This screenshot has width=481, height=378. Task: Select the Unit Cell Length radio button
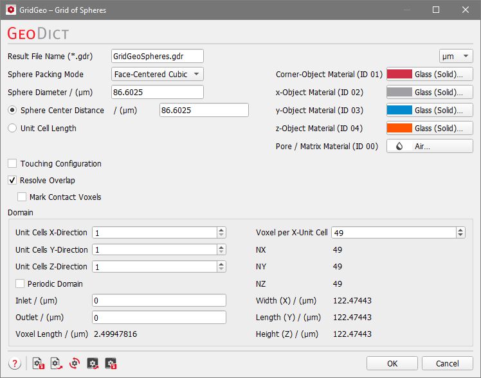click(x=12, y=128)
